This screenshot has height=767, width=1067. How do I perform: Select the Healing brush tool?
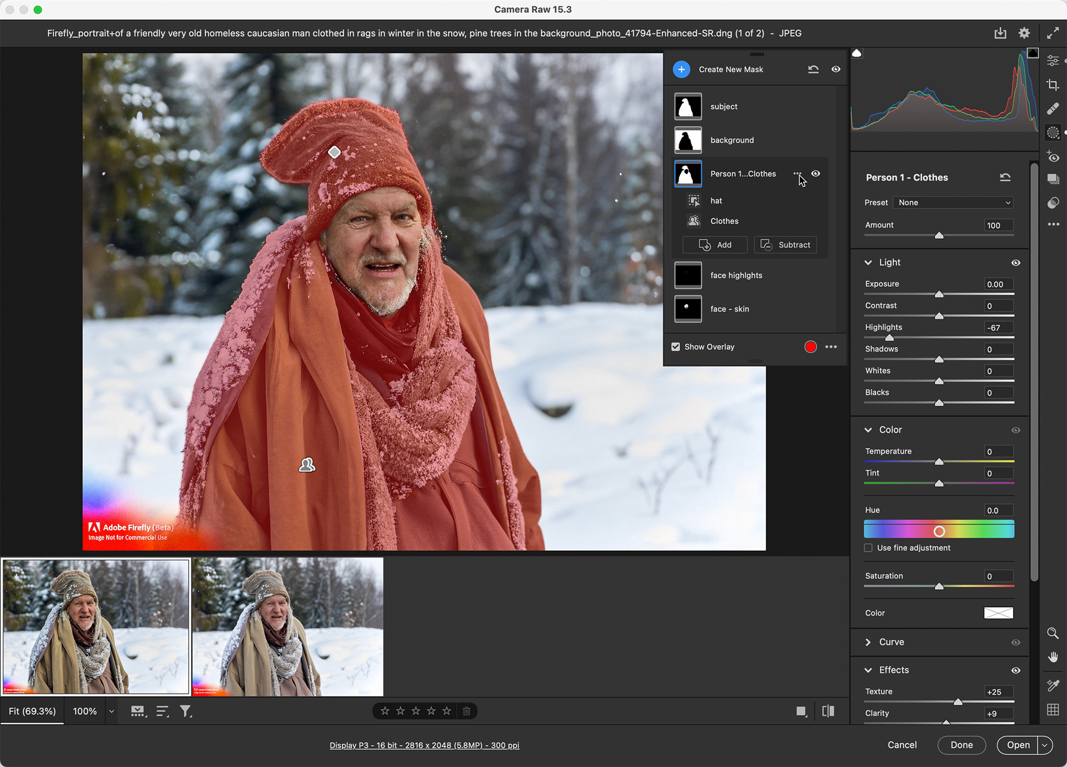point(1053,109)
